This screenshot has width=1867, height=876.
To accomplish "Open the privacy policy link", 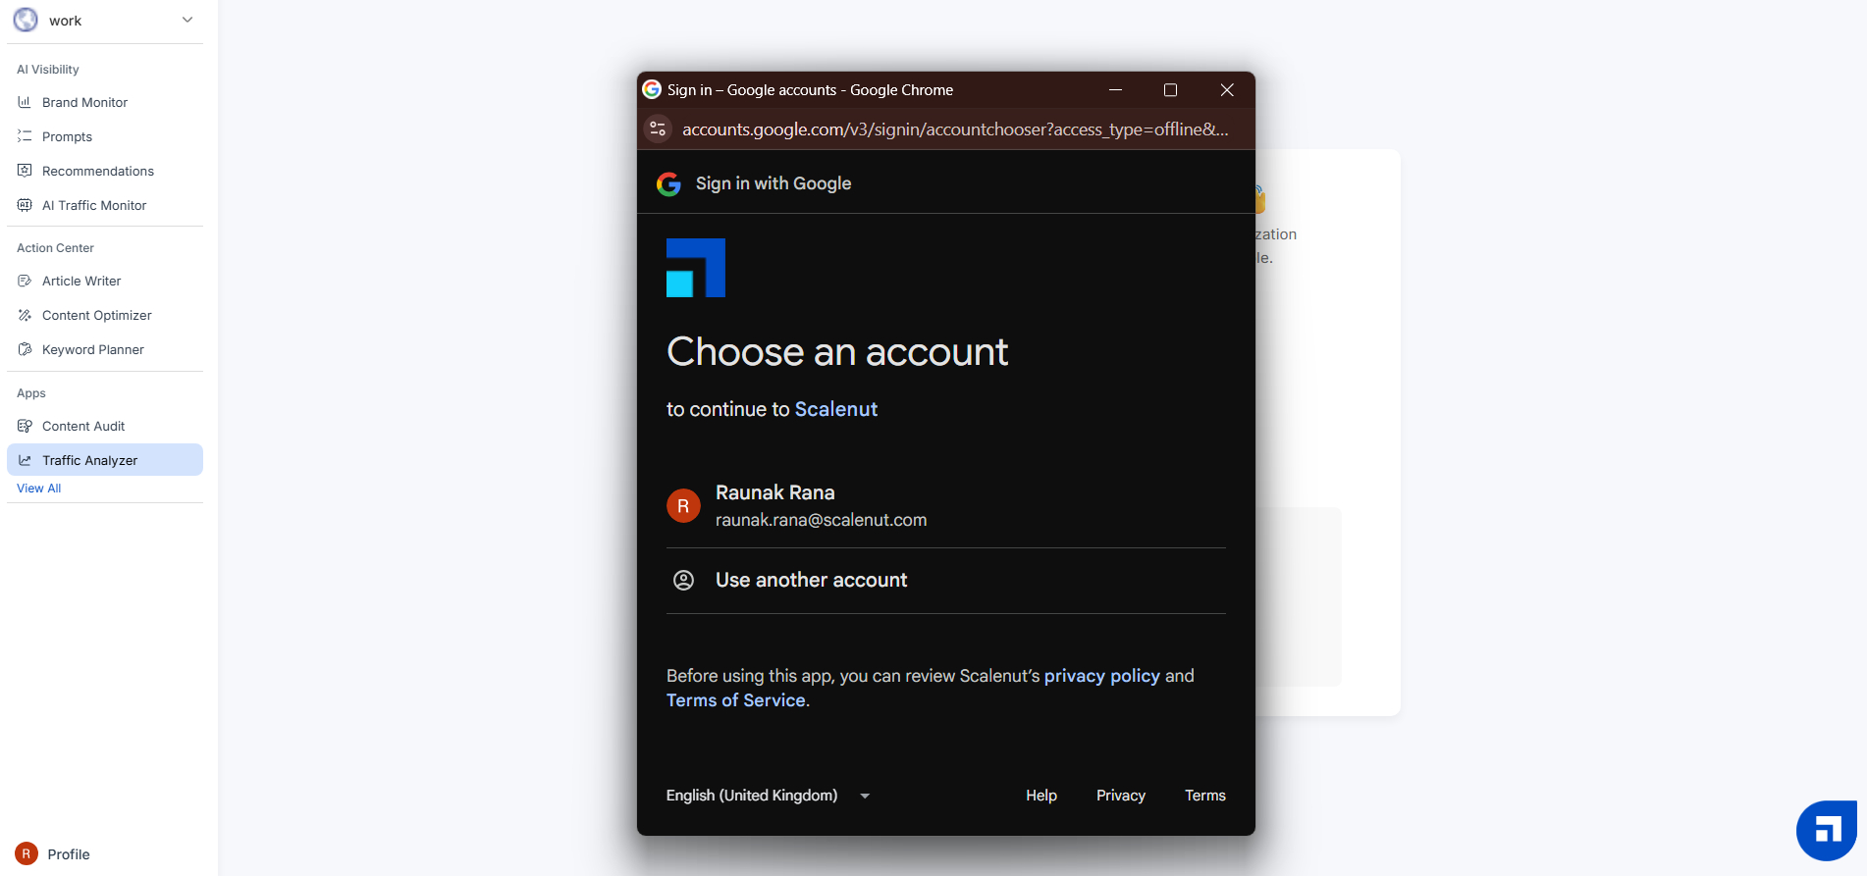I will tap(1101, 676).
